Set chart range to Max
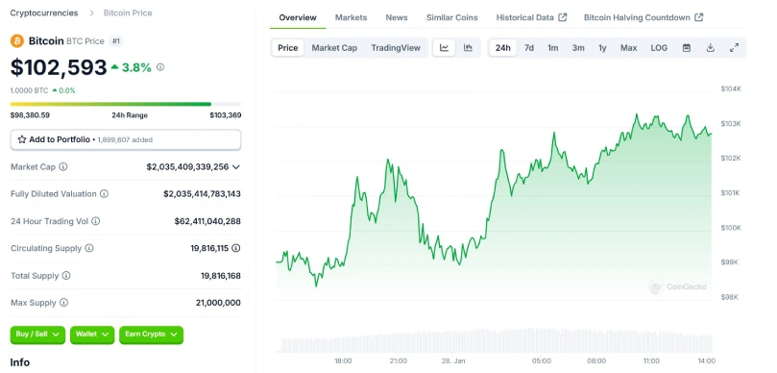Image resolution: width=777 pixels, height=373 pixels. click(x=629, y=48)
